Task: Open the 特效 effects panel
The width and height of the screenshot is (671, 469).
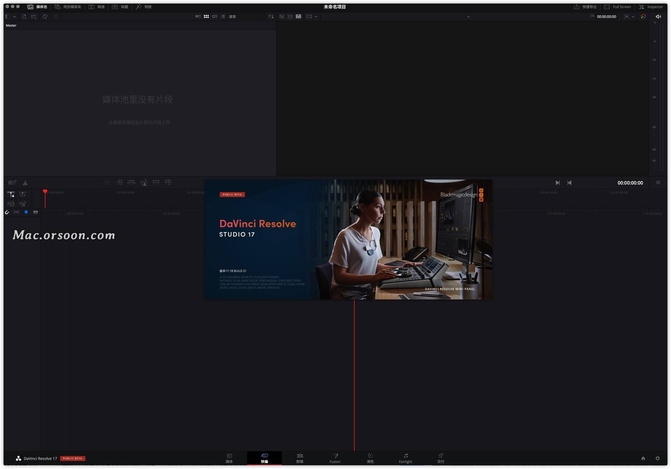Action: (x=144, y=7)
